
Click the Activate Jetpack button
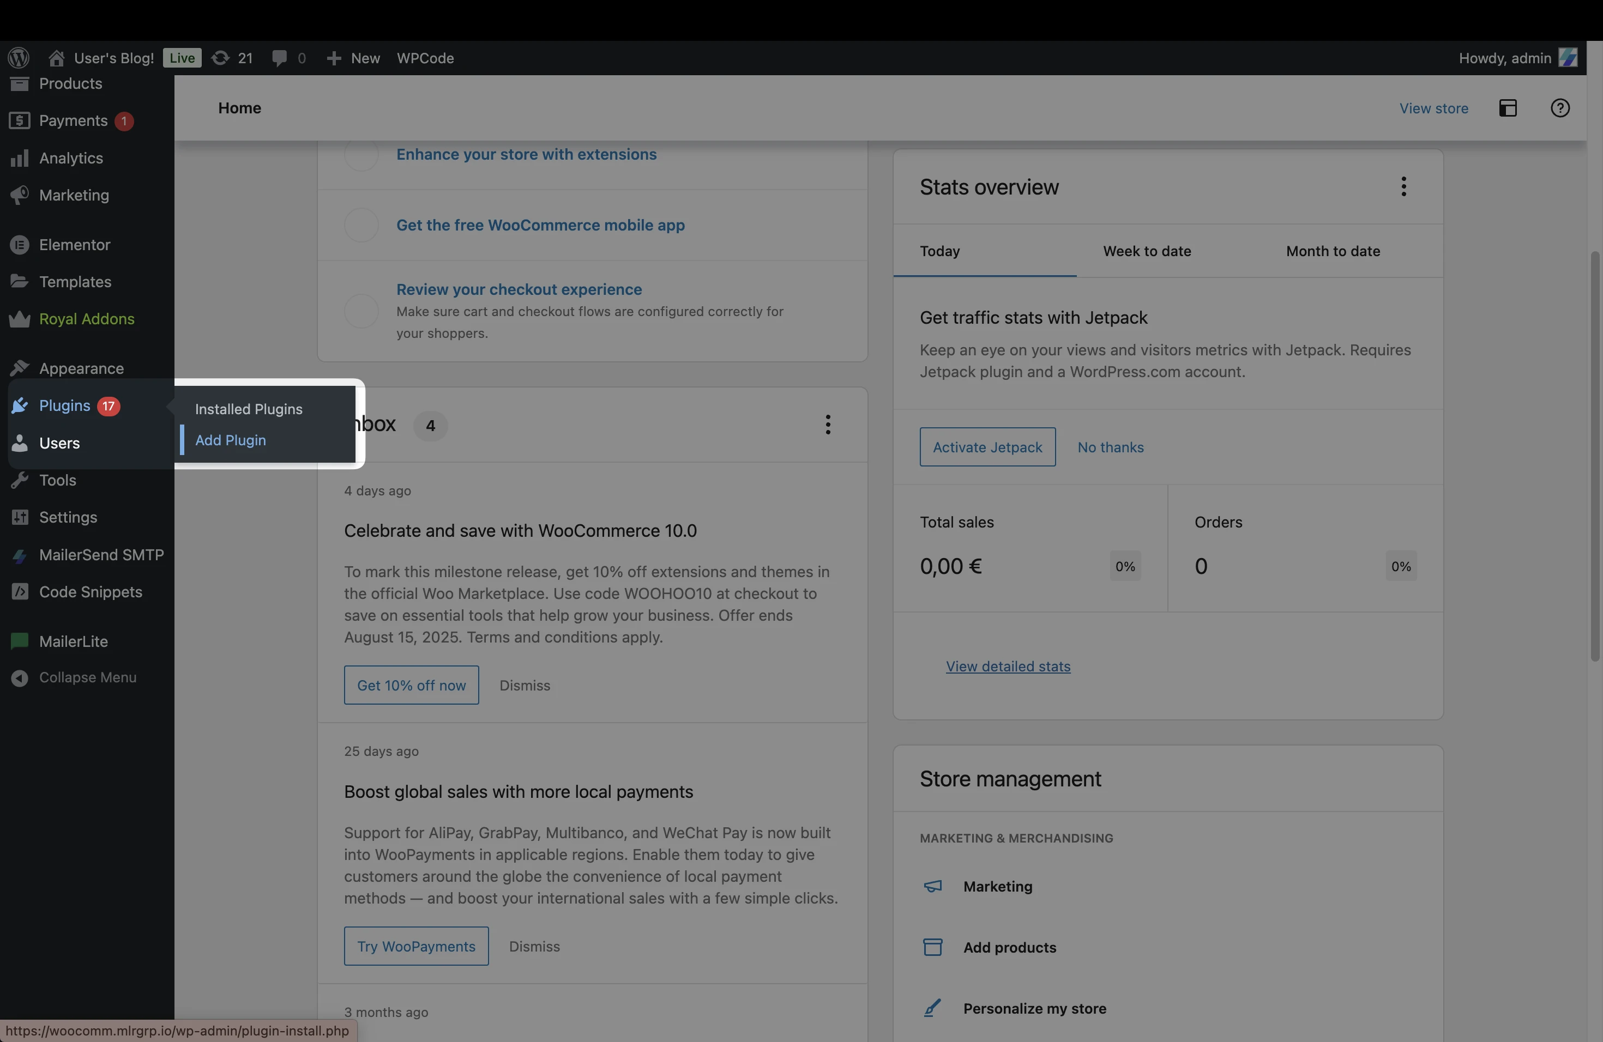point(987,447)
